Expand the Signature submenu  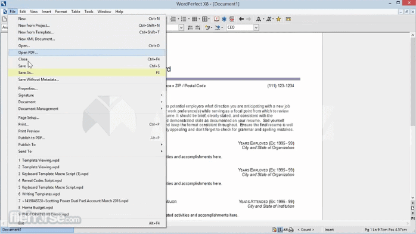87,95
